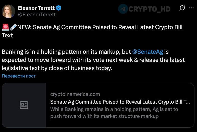This screenshot has height=132, width=197.
Task: Click the dark thumbnail panel of link preview
Action: pos(24,115)
